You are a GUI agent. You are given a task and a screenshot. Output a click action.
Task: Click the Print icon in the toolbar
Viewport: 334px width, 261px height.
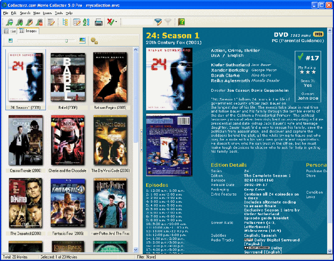click(x=99, y=22)
